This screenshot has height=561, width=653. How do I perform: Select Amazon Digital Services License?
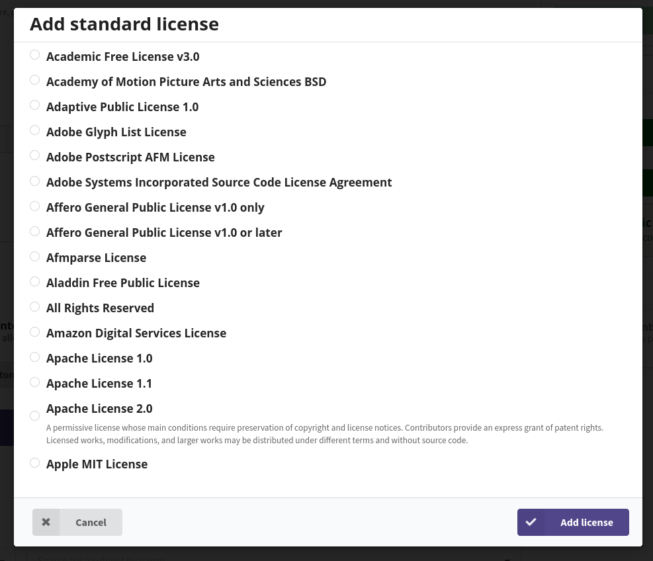[x=34, y=331]
